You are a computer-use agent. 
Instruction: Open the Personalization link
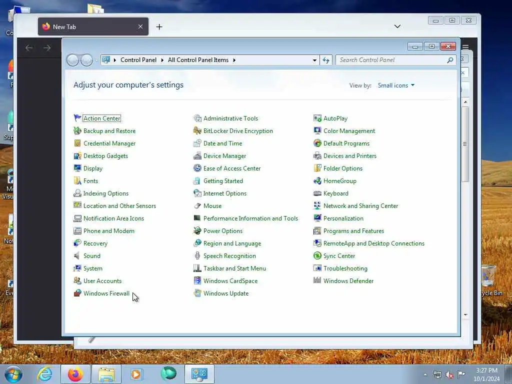pyautogui.click(x=343, y=218)
